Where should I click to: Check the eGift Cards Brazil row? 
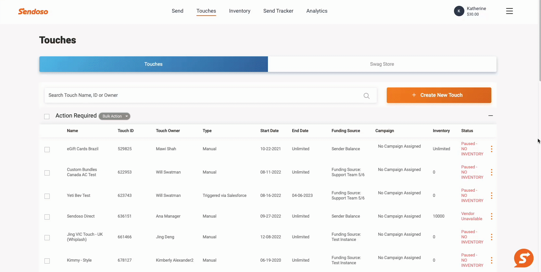pyautogui.click(x=47, y=150)
